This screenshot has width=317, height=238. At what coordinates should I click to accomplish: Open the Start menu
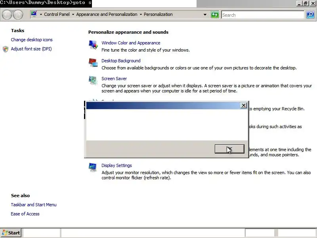pos(11,233)
